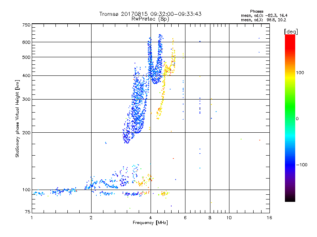
Task: Click the plot title 'Tromsø 20170815 09:32:00-09:33:43'
Action: coord(150,14)
